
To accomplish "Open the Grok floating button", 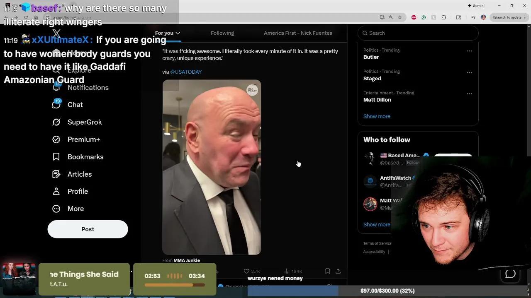I will pyautogui.click(x=510, y=274).
